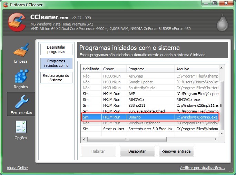Open the Opções checklist icon
236x175 pixels.
21,127
